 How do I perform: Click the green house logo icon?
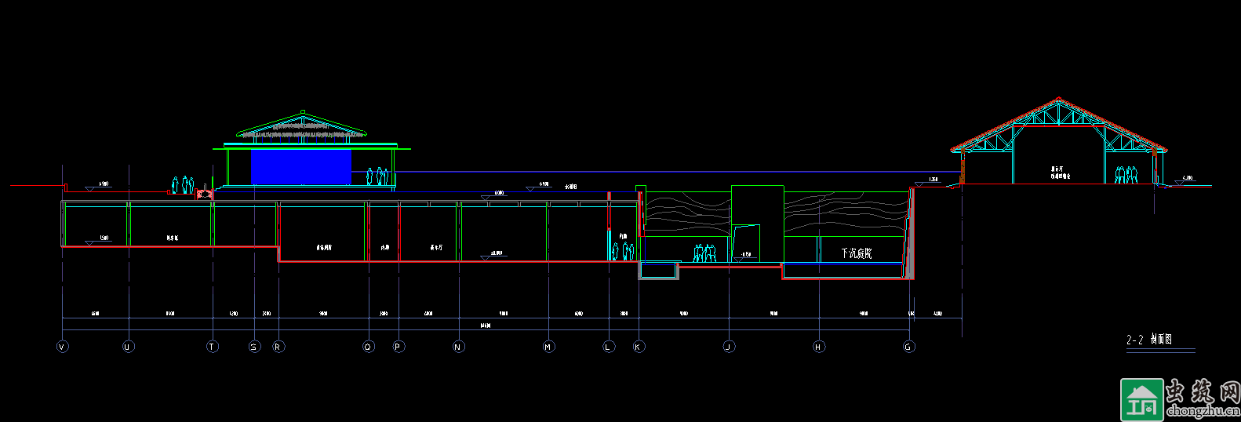pyautogui.click(x=1141, y=398)
